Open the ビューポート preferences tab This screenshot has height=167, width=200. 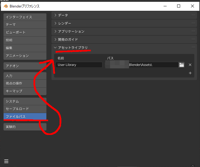click(25, 32)
